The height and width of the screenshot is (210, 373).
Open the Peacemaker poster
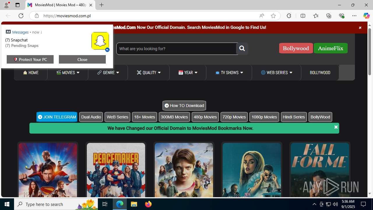coord(116,170)
